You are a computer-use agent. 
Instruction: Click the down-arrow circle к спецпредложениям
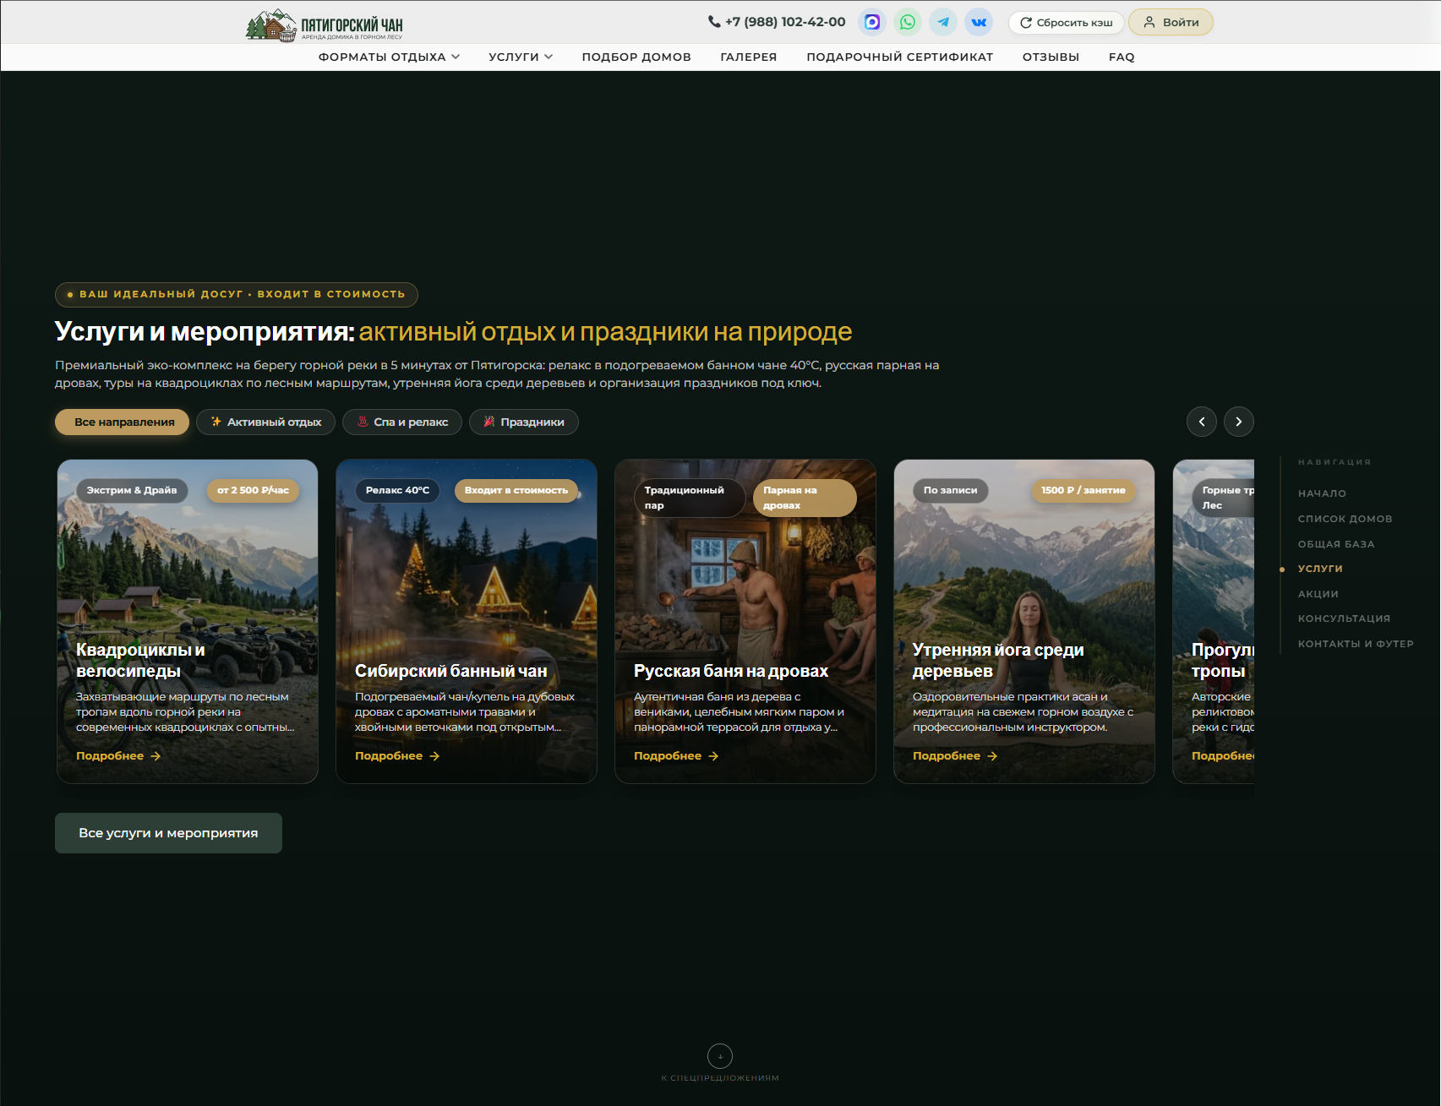tap(720, 1056)
